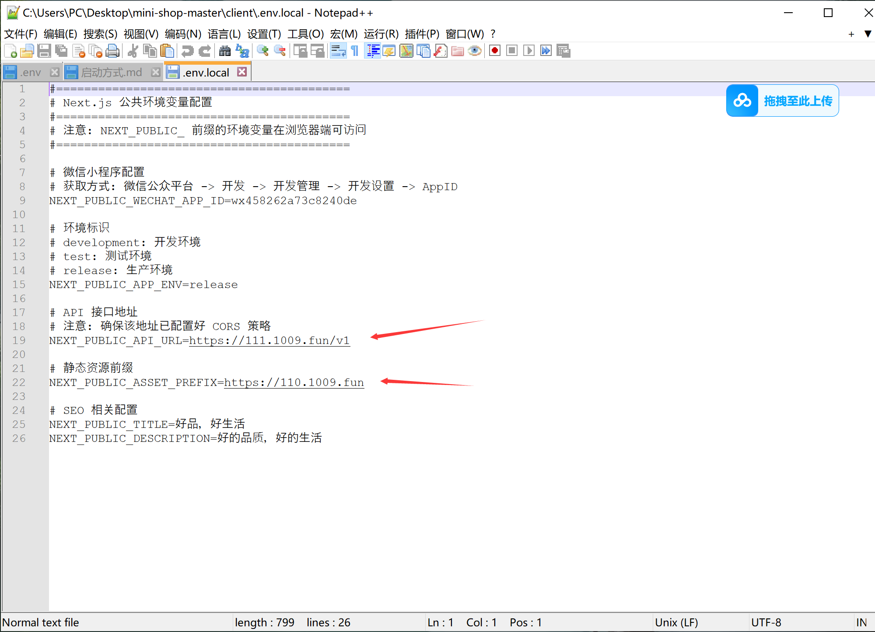Open the 编码(N) encoding menu

point(183,34)
